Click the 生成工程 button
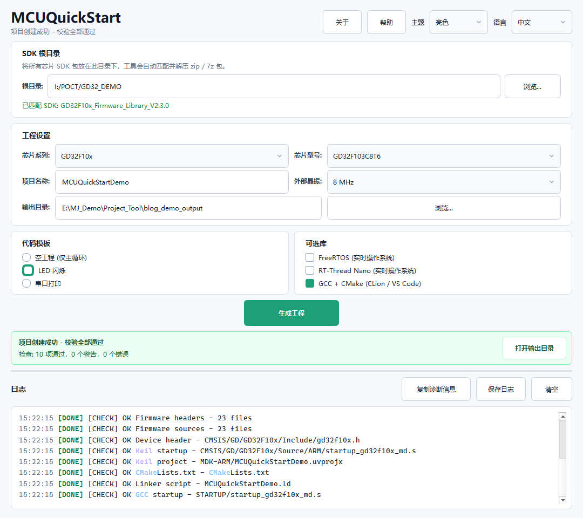The width and height of the screenshot is (583, 518). pyautogui.click(x=291, y=313)
